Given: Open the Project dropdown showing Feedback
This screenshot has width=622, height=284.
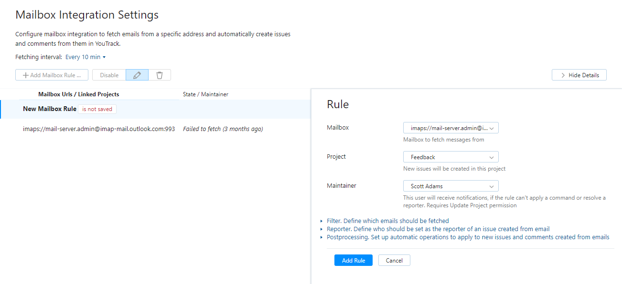Looking at the screenshot, I should tap(450, 157).
